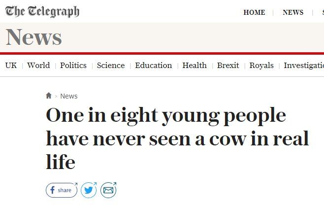The image size is (324, 205).
Task: Click the News breadcrumb link
Action: click(69, 96)
